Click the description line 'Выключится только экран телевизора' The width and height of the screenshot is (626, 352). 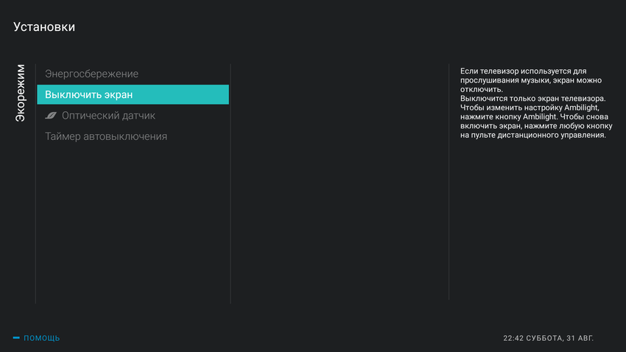(532, 98)
